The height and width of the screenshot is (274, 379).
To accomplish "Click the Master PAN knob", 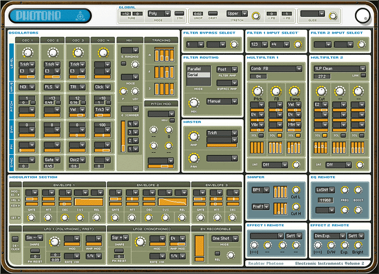I will coord(193,159).
